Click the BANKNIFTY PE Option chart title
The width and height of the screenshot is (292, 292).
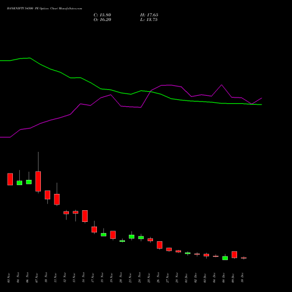click(x=44, y=9)
